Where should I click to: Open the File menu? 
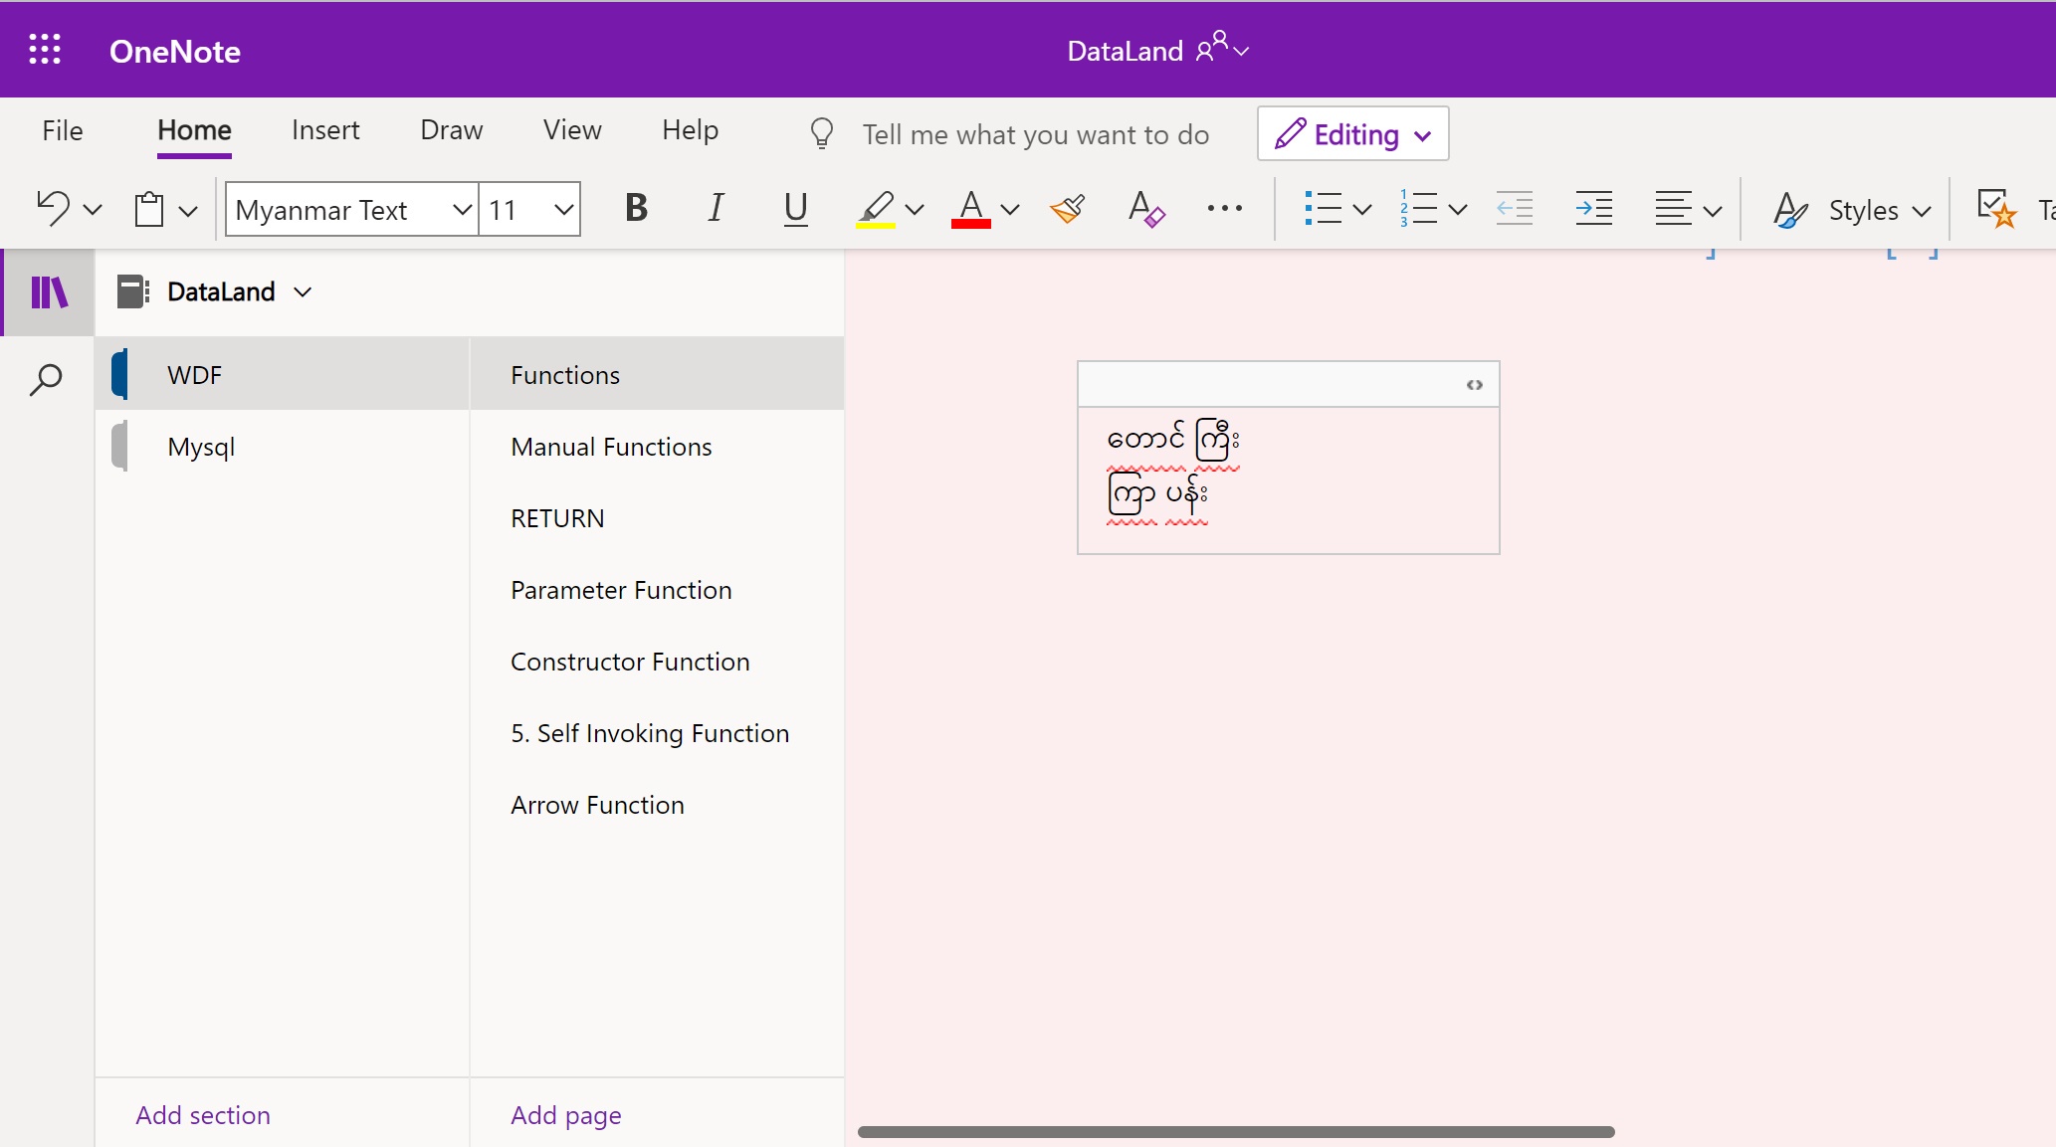click(63, 130)
